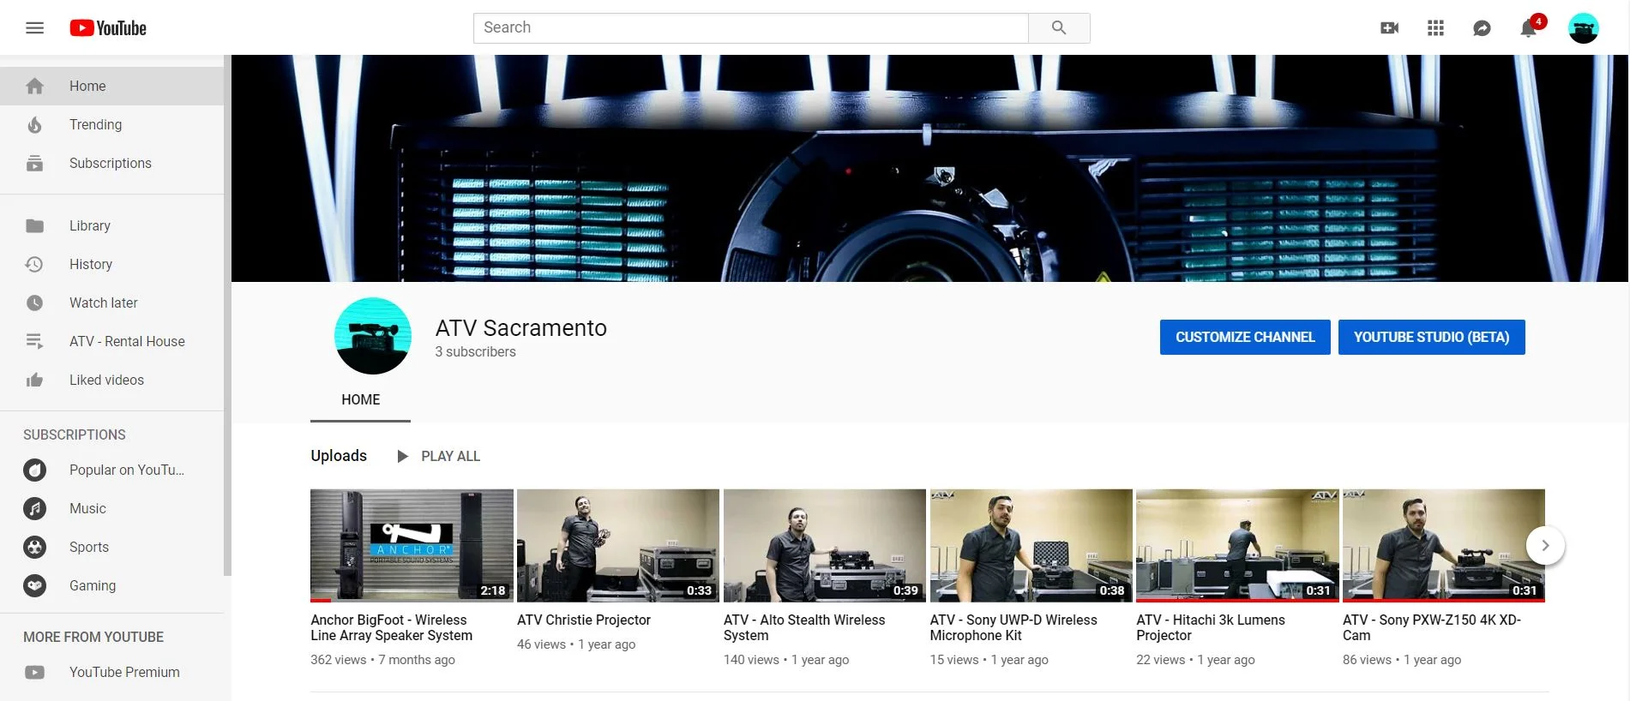1630x701 pixels.
Task: Click the Liked videos thumbs-up icon
Action: coord(34,380)
